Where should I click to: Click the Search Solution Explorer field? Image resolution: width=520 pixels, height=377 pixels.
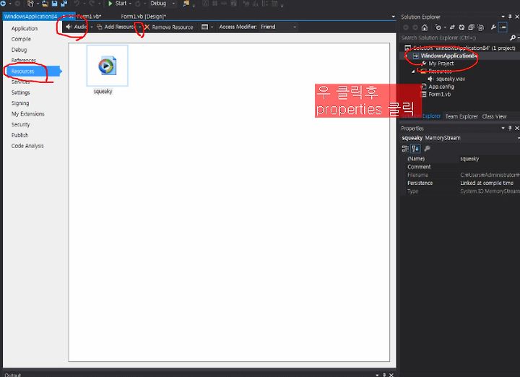[454, 38]
